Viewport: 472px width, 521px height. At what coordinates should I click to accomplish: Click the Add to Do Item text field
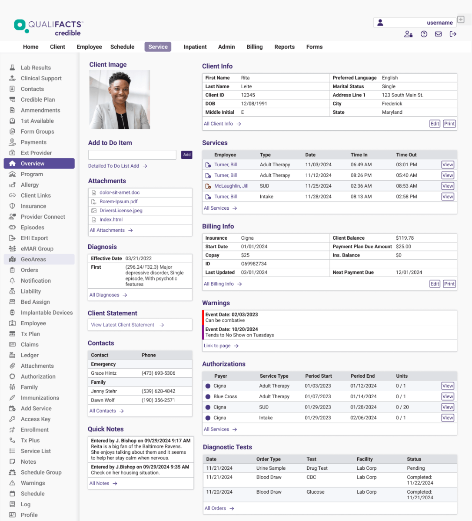click(132, 155)
